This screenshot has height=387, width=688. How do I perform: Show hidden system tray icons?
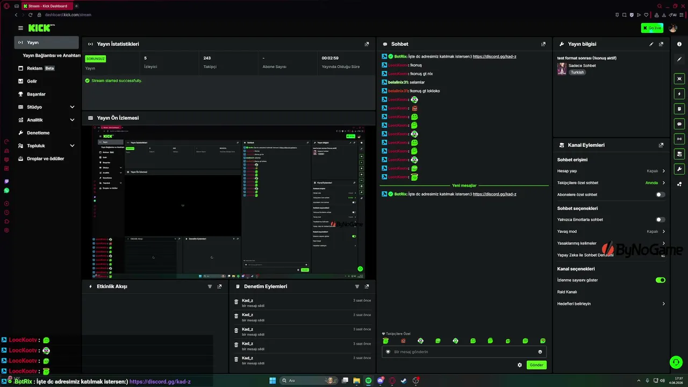coord(639,381)
